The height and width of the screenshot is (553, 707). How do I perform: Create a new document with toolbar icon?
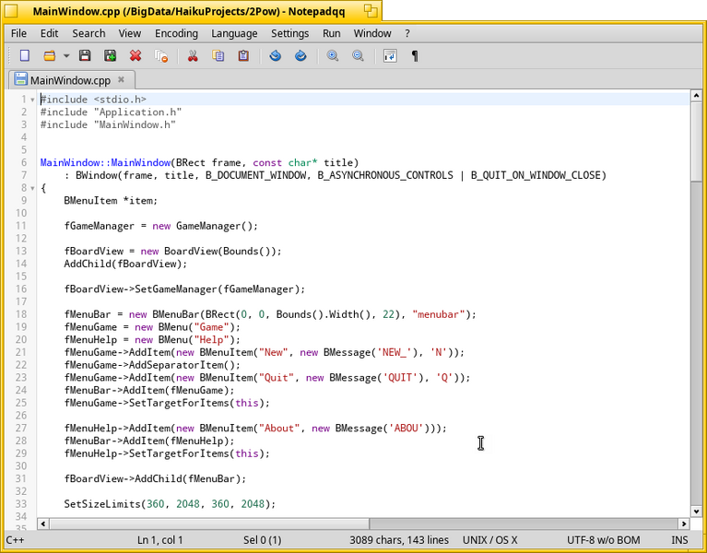(24, 56)
